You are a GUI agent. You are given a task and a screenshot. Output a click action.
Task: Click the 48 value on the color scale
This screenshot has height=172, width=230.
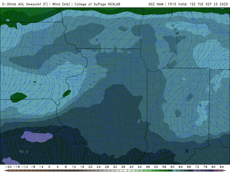pyautogui.click(x=148, y=167)
